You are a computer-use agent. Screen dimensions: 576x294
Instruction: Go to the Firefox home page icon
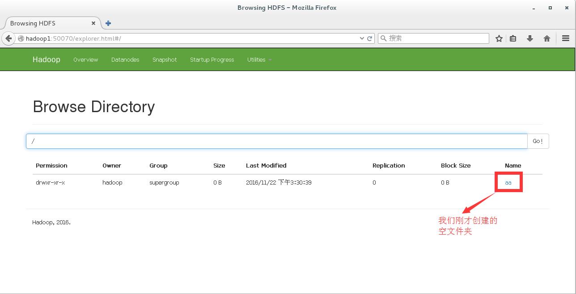(547, 38)
